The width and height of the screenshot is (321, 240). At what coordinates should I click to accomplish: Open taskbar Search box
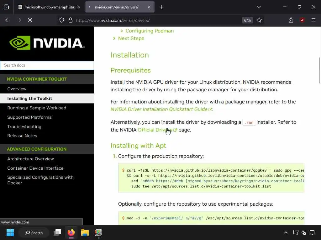[34, 232]
